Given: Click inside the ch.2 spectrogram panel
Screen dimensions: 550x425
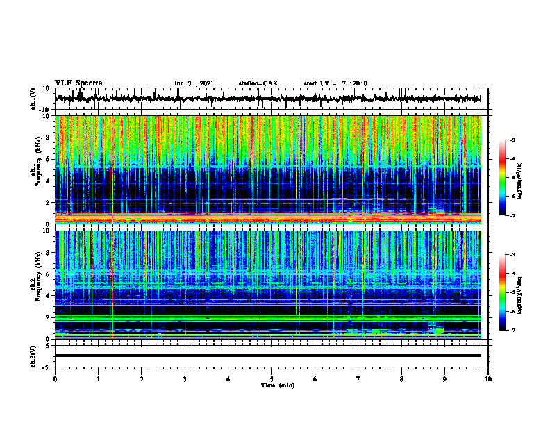Looking at the screenshot, I should [267, 285].
